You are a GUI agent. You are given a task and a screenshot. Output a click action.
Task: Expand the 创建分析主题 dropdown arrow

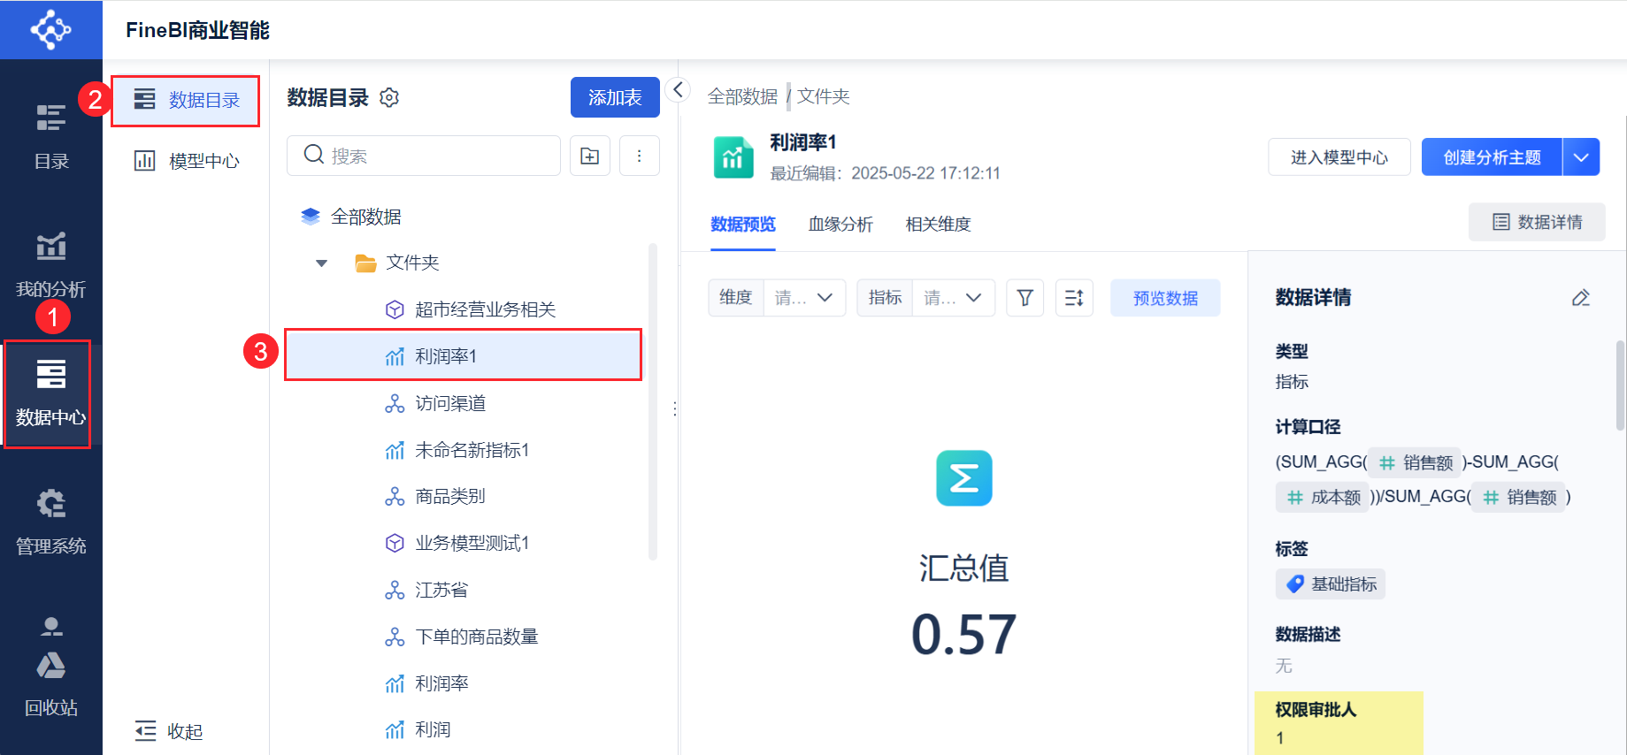(x=1581, y=157)
